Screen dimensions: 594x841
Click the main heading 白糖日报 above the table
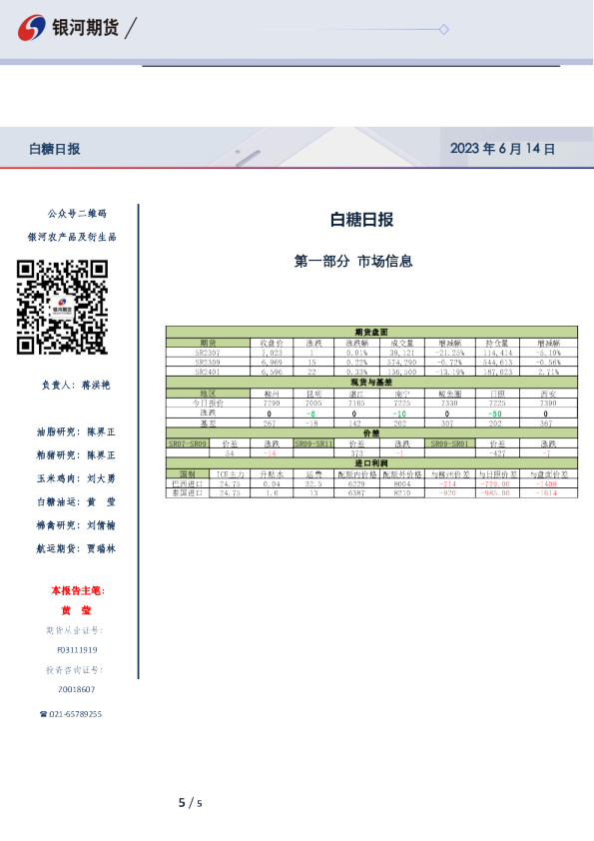tap(361, 220)
